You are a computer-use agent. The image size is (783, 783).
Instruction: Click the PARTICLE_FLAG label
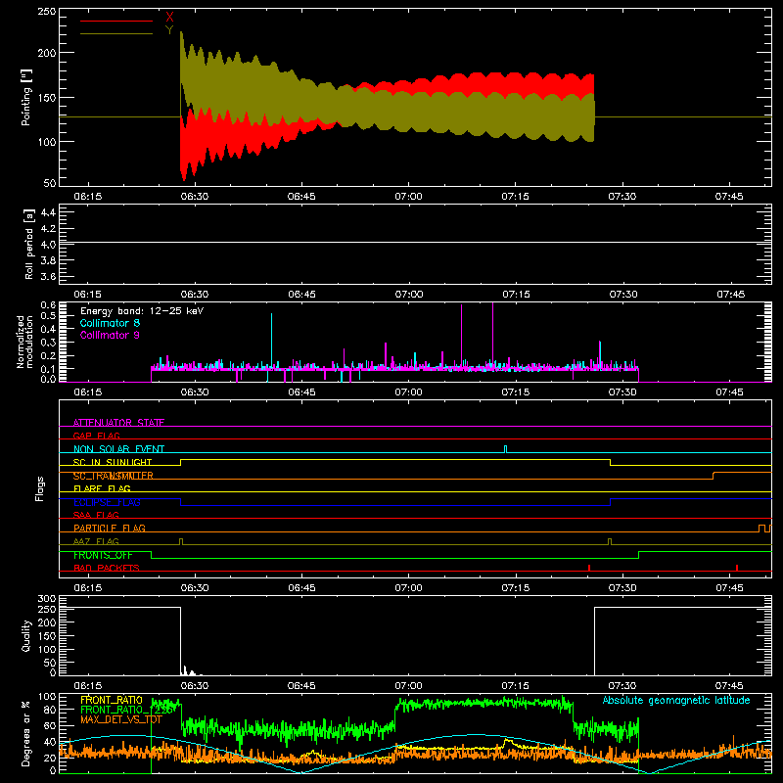[110, 528]
